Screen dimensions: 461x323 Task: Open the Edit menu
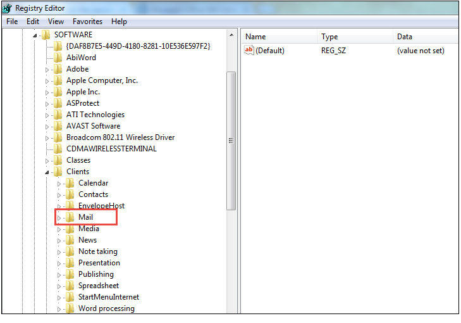tap(33, 22)
